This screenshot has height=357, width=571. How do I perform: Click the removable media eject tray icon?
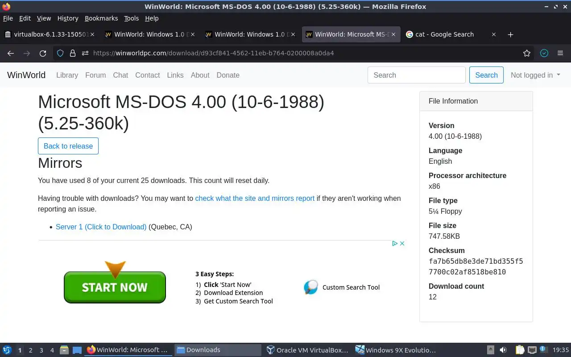click(490, 350)
